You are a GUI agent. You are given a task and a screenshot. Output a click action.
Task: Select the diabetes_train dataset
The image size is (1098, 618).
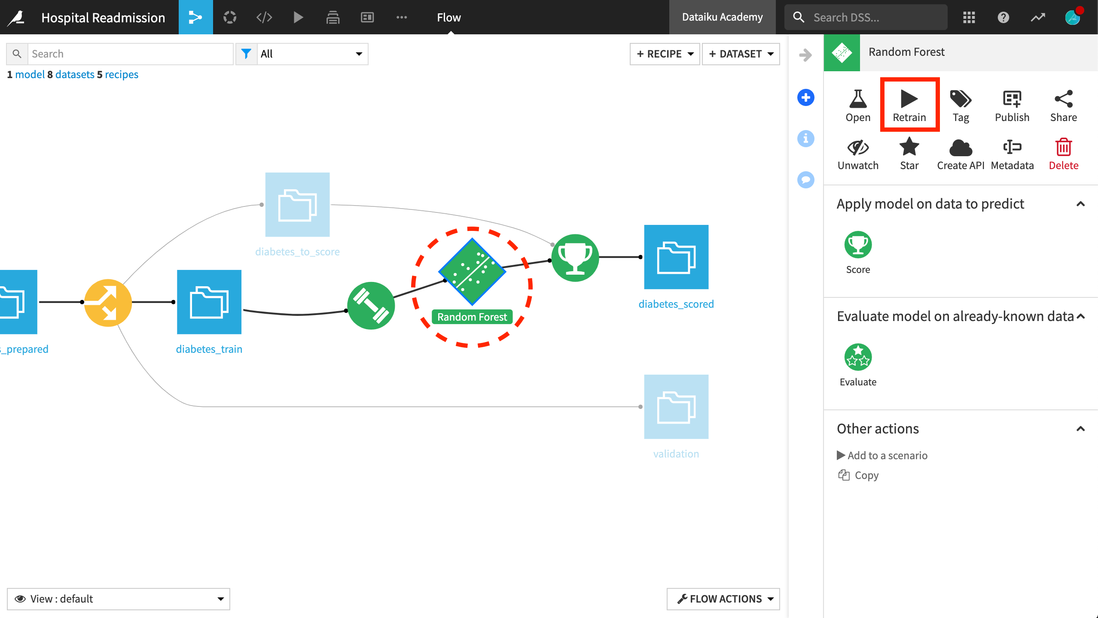click(x=209, y=302)
